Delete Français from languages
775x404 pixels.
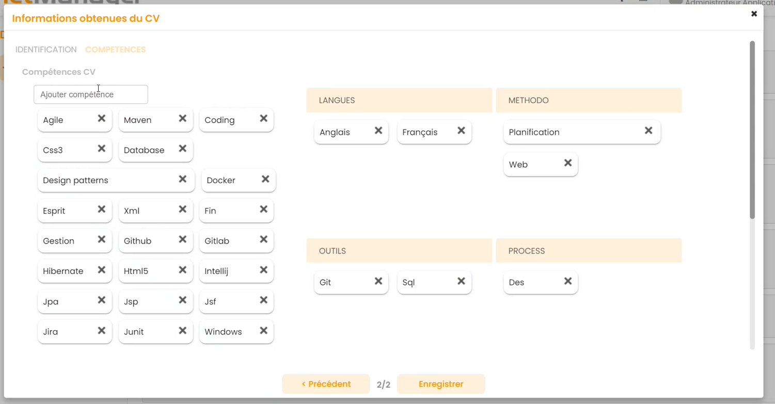point(461,131)
